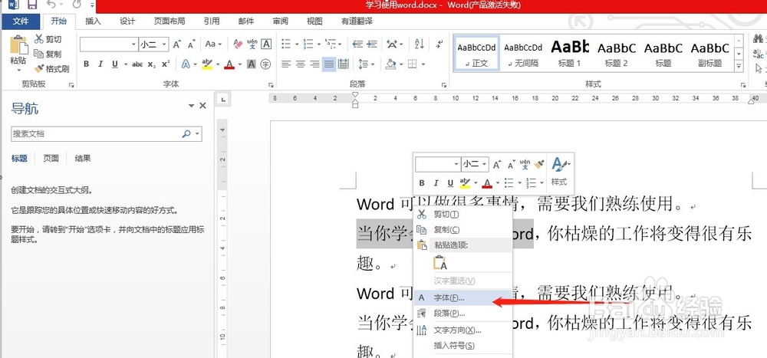Apply the 标题 1 style from gallery
The height and width of the screenshot is (358, 767).
(x=570, y=54)
